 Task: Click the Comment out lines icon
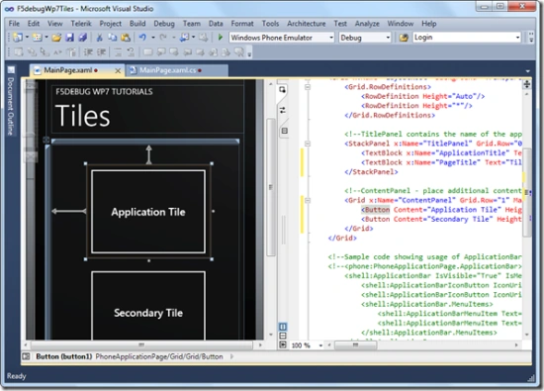(118, 52)
